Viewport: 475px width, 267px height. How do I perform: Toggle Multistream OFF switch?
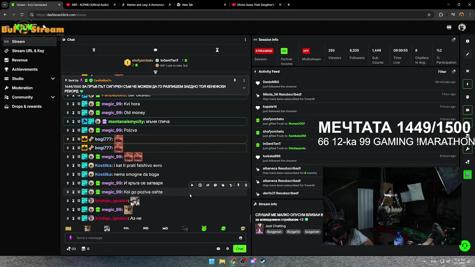tap(306, 51)
